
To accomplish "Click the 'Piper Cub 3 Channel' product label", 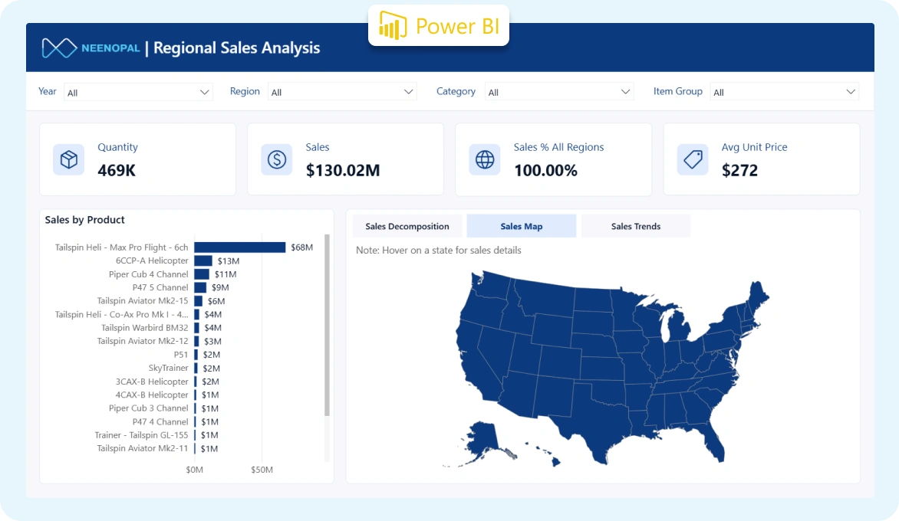I will pos(149,408).
